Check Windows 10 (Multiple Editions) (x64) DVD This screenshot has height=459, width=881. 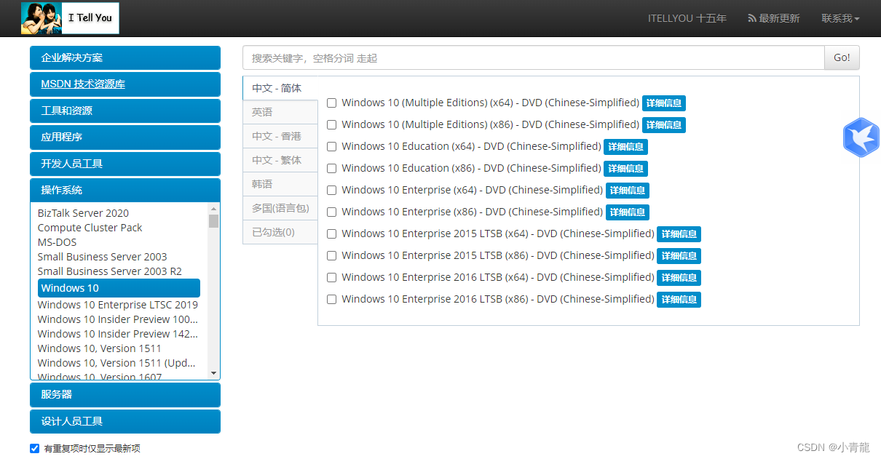point(332,103)
